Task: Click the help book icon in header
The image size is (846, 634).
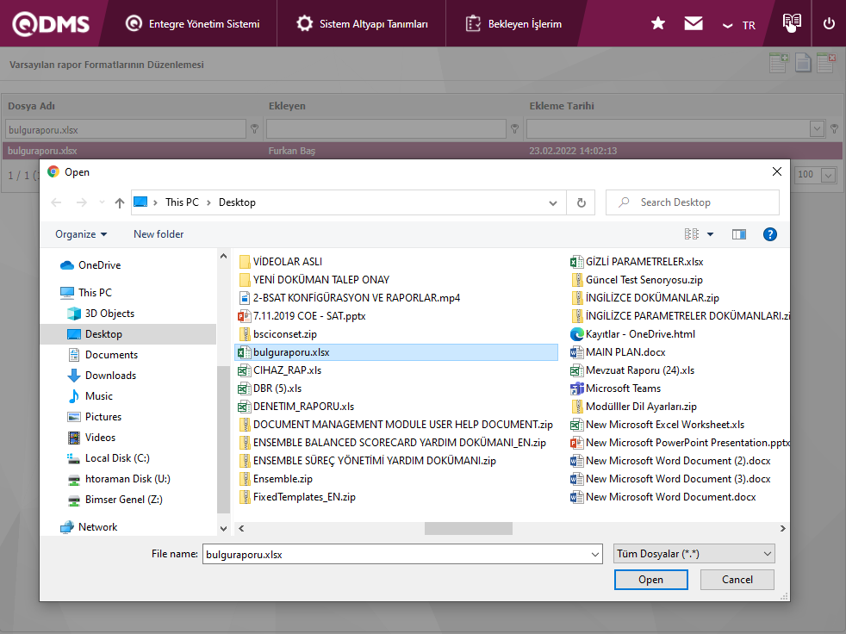Action: [791, 23]
